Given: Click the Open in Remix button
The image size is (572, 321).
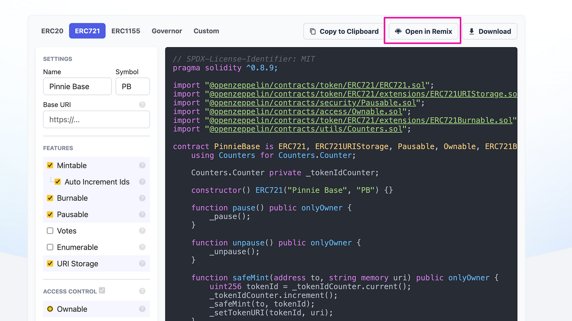Looking at the screenshot, I should [423, 31].
